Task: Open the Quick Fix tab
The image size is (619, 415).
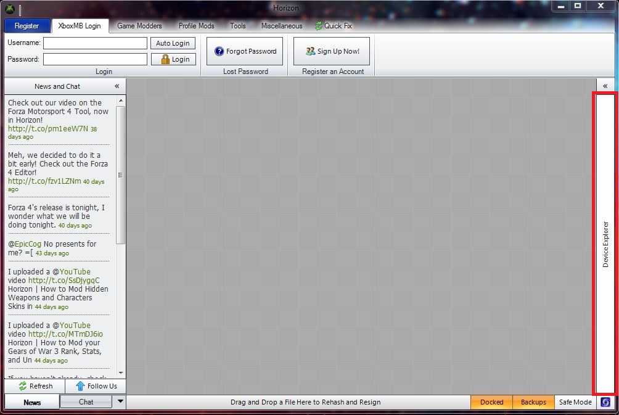Action: click(333, 26)
